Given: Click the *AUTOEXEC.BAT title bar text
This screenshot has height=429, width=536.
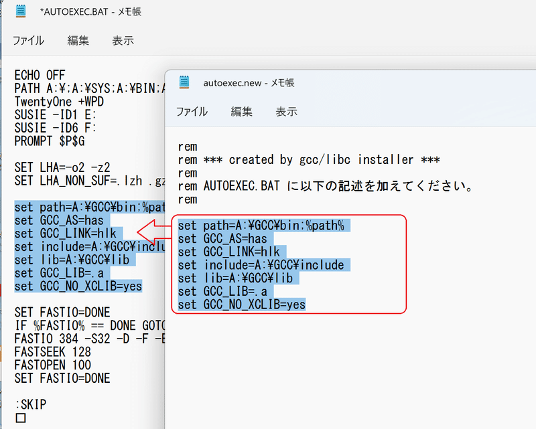Looking at the screenshot, I should (x=90, y=12).
